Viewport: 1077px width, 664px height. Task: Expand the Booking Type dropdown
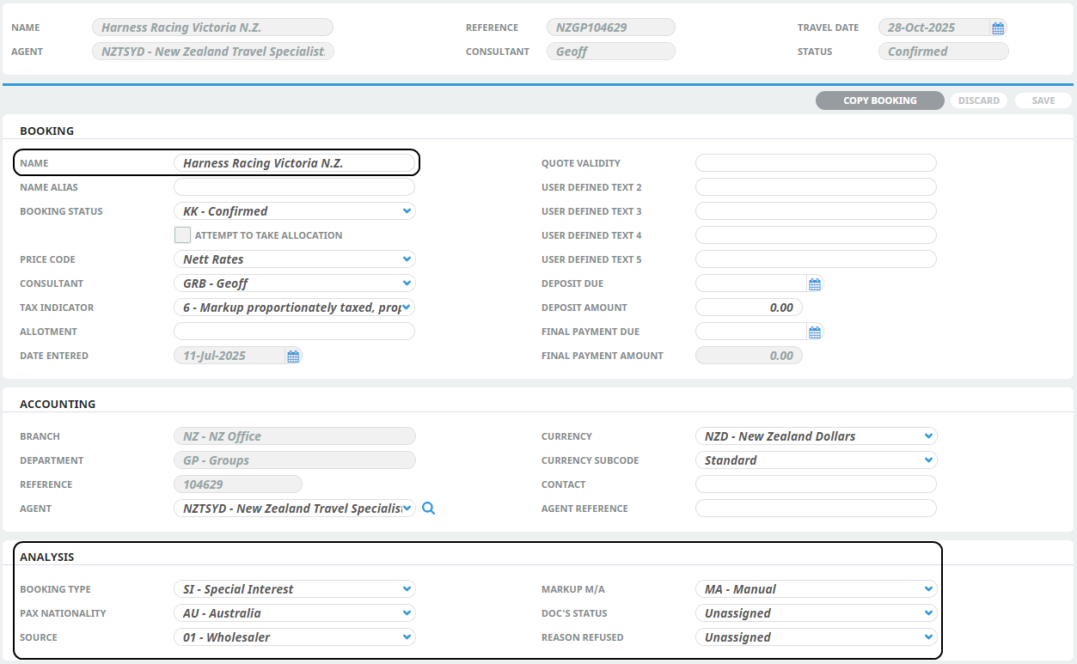294,589
